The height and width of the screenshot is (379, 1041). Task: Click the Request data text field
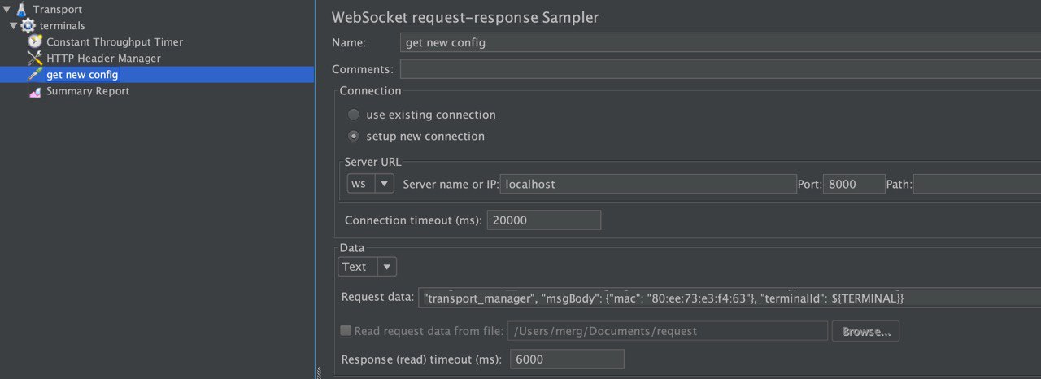pos(730,298)
